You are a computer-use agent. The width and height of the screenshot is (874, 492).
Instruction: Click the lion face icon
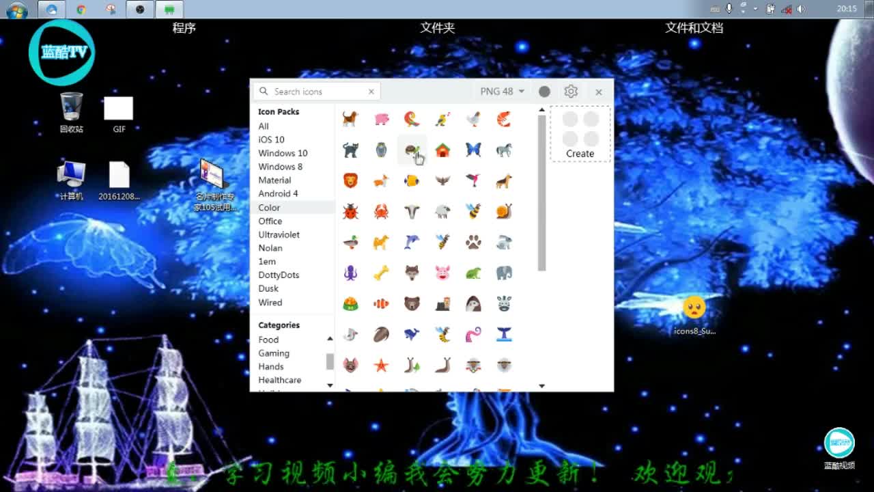(x=350, y=180)
